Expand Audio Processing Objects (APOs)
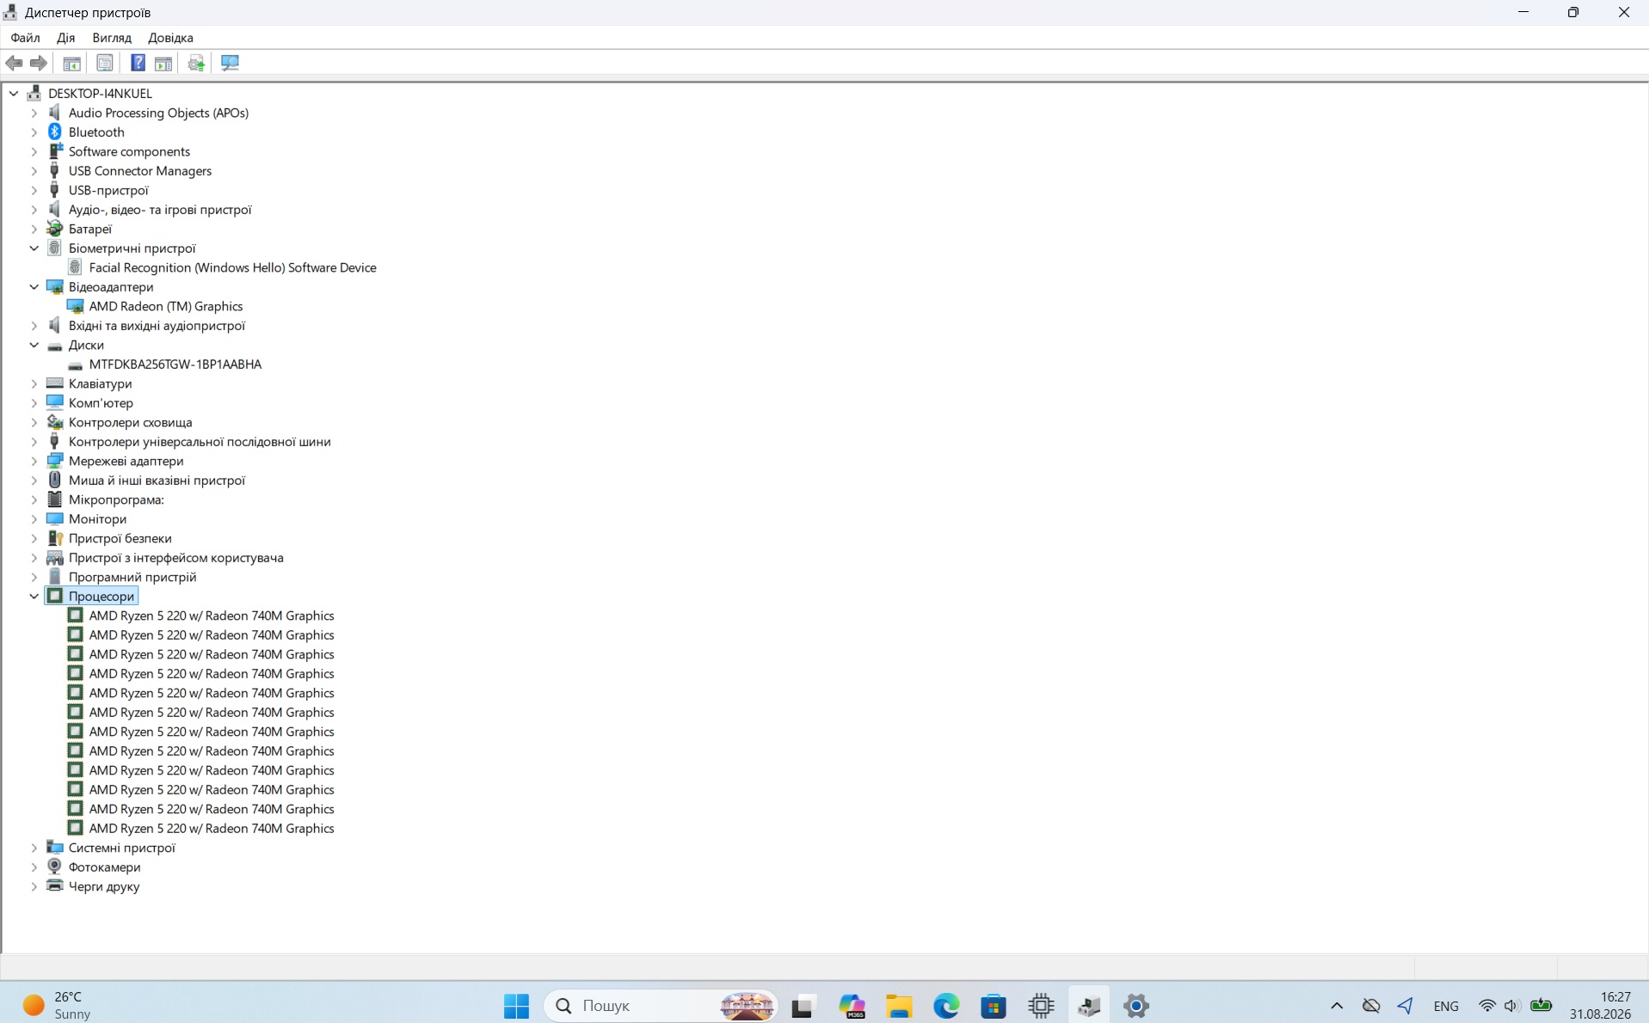 (x=34, y=113)
